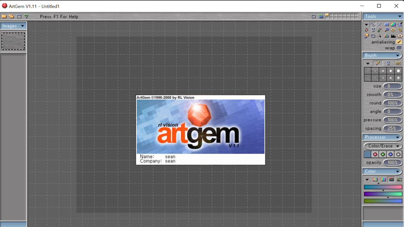Select the rainbow spectrum color mode icon
This screenshot has width=404, height=227.
[383, 179]
